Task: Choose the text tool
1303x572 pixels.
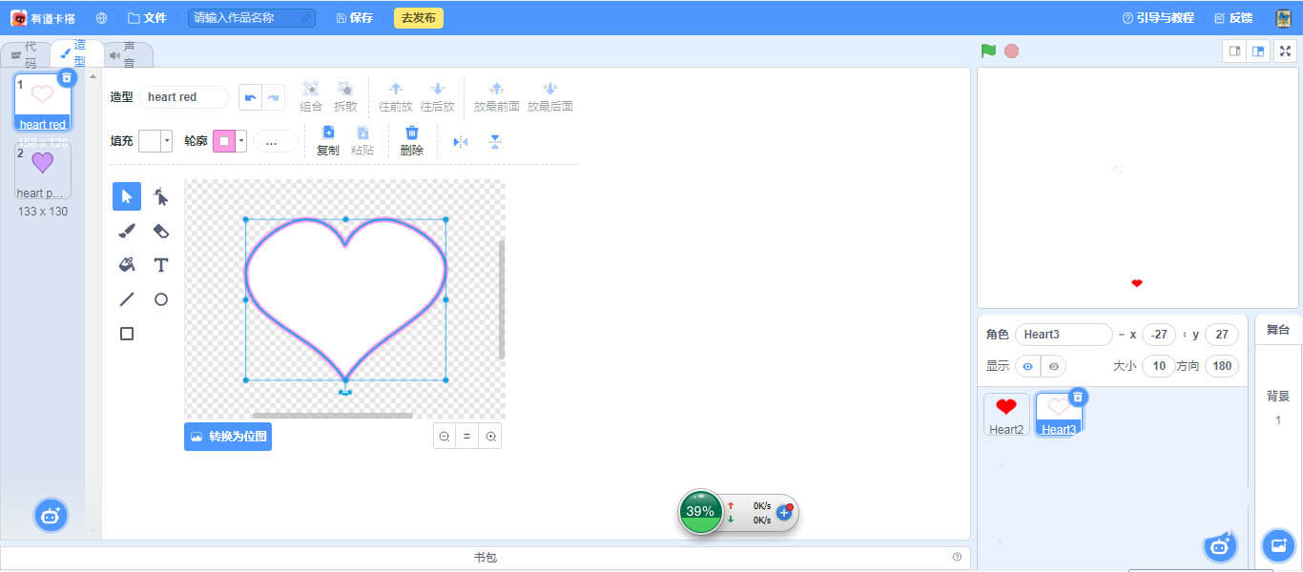Action: pos(161,265)
